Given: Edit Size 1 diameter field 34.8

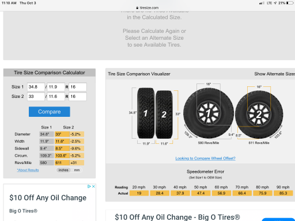Looking at the screenshot, I should pos(36,87).
